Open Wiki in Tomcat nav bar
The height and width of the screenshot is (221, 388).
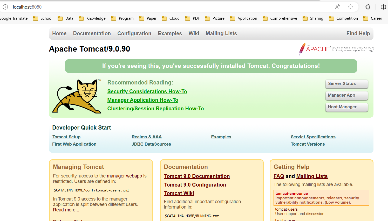pyautogui.click(x=194, y=33)
